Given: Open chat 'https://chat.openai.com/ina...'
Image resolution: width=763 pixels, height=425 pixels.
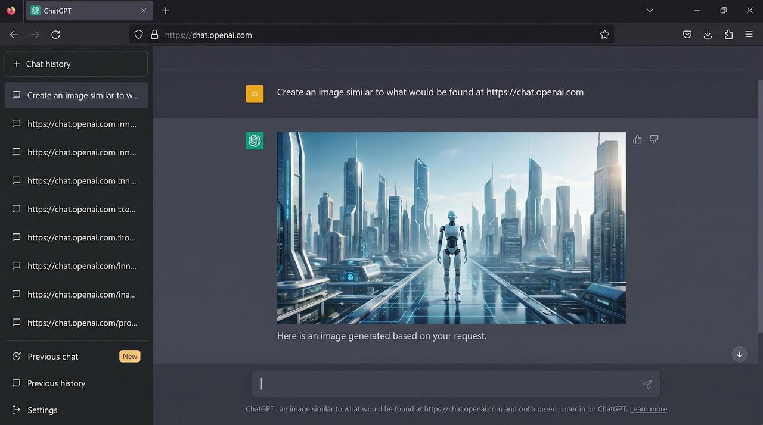Looking at the screenshot, I should coord(76,294).
